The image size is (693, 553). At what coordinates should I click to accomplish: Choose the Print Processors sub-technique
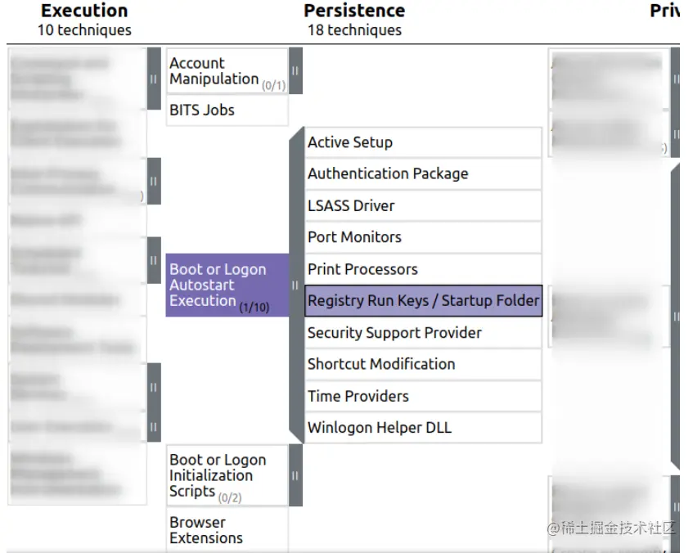click(423, 269)
